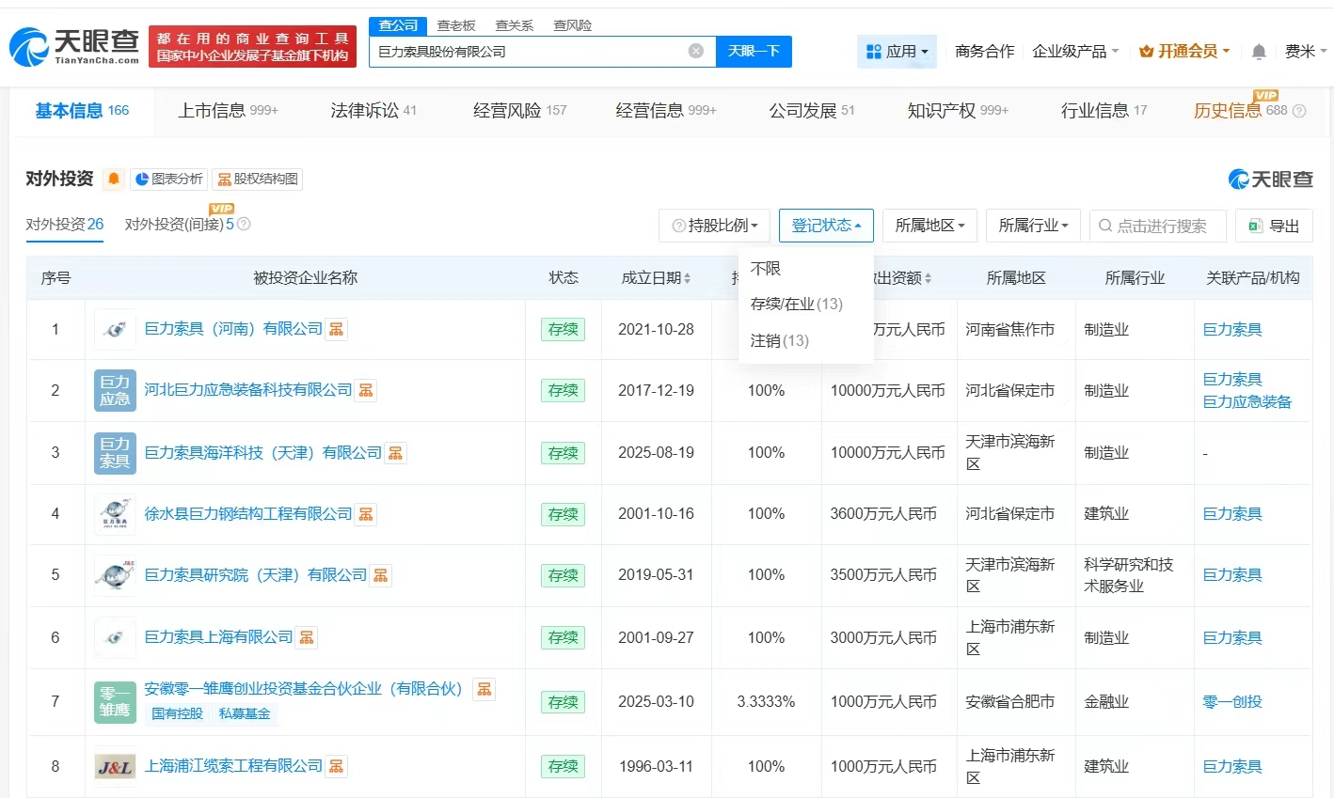Expand the 持股比例 filter dropdown
The width and height of the screenshot is (1334, 798).
pos(715,226)
